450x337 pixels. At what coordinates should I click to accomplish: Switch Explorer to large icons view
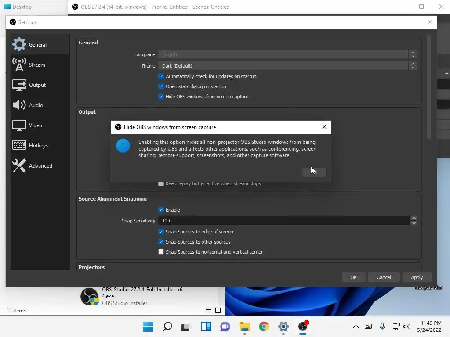(x=218, y=310)
